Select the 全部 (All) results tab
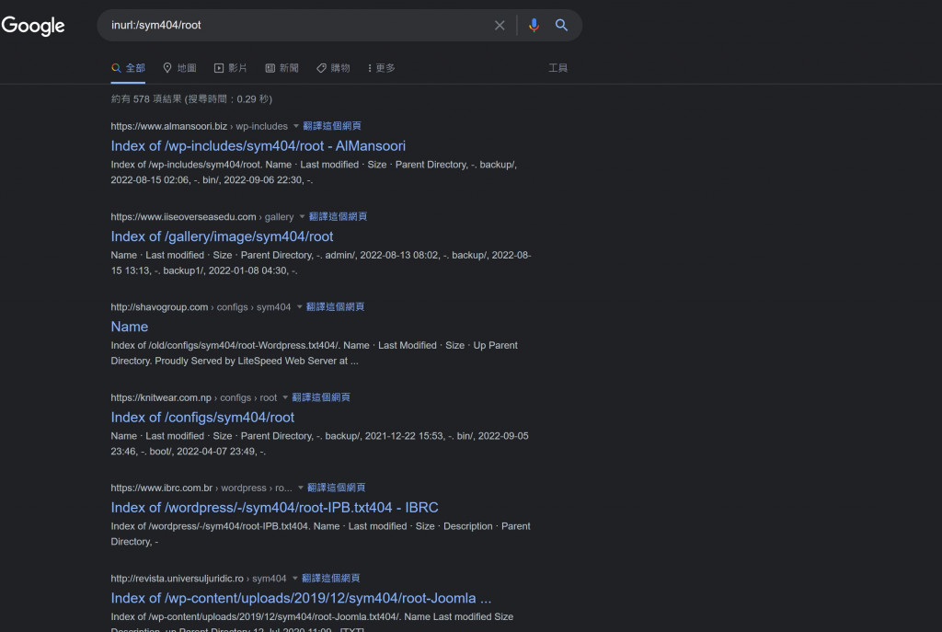This screenshot has height=632, width=942. (128, 68)
